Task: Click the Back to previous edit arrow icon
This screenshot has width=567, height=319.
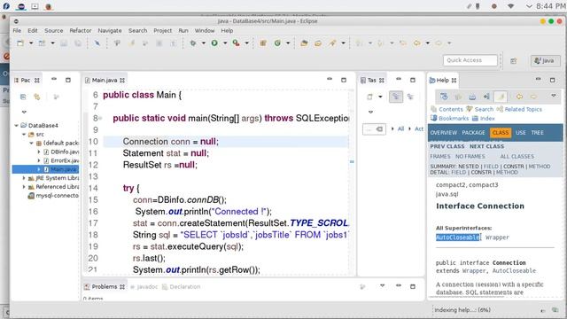Action: 417,43
